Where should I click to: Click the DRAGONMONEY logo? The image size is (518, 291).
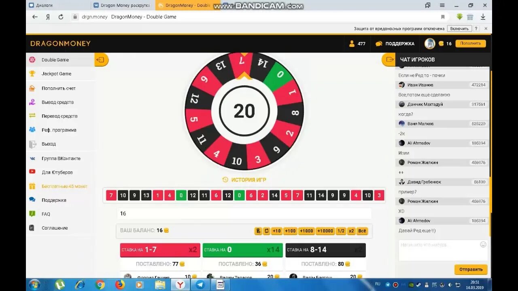[x=61, y=44]
